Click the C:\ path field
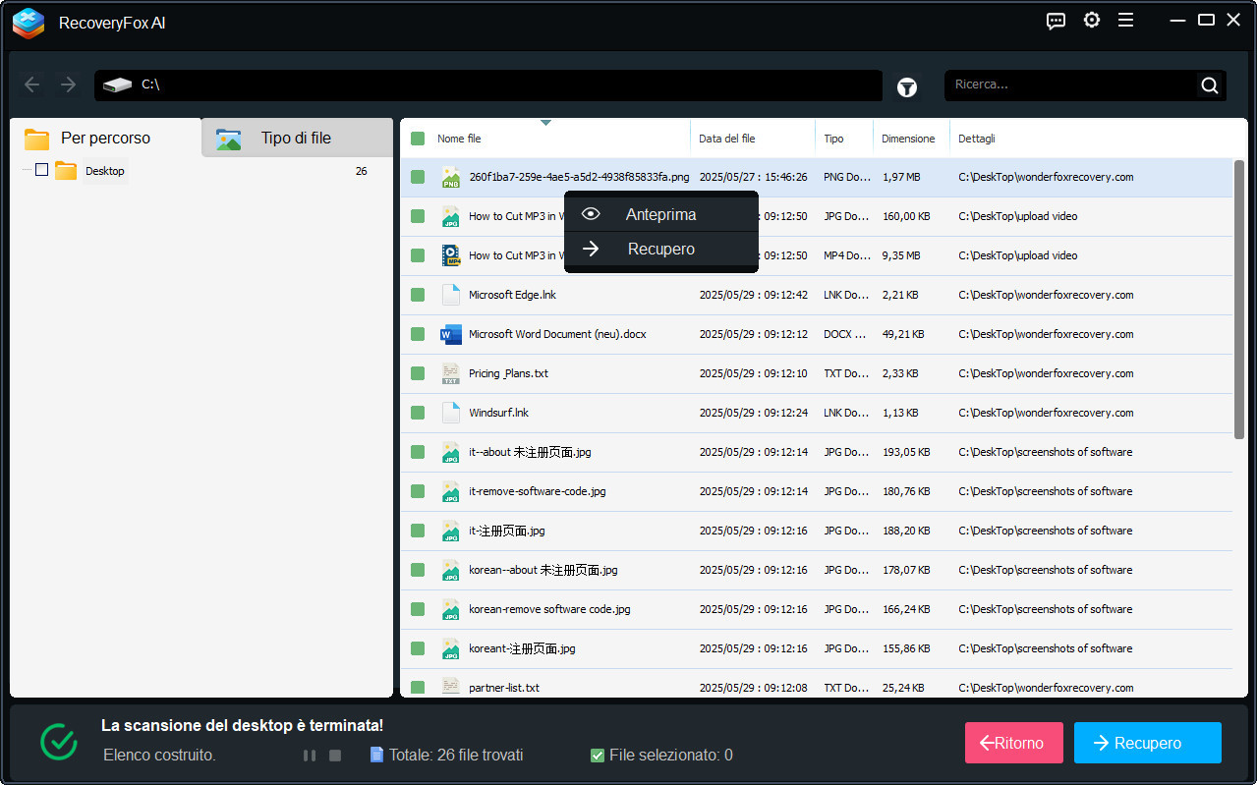Screen dimensions: 1257x785 coord(488,85)
